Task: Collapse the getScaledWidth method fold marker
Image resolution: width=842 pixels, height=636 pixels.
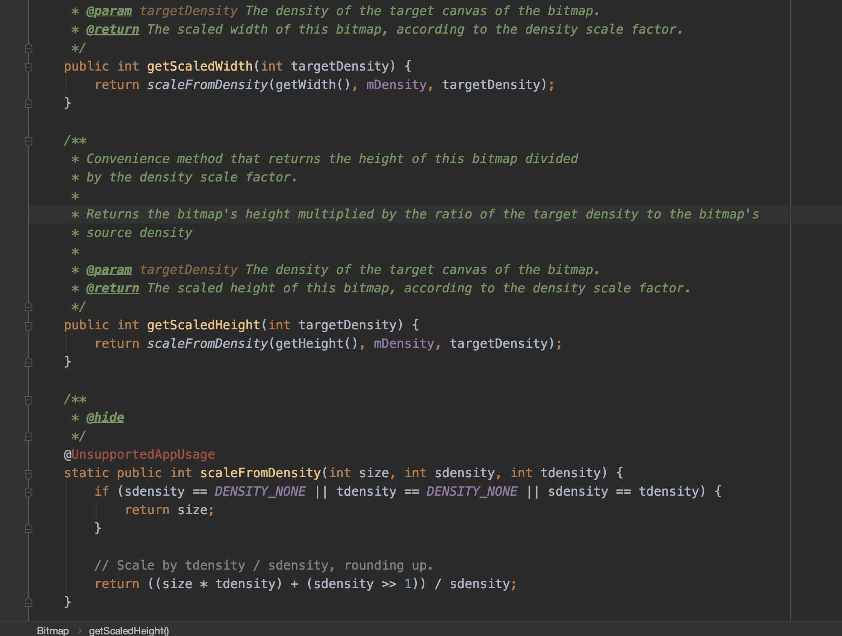Action: 29,67
